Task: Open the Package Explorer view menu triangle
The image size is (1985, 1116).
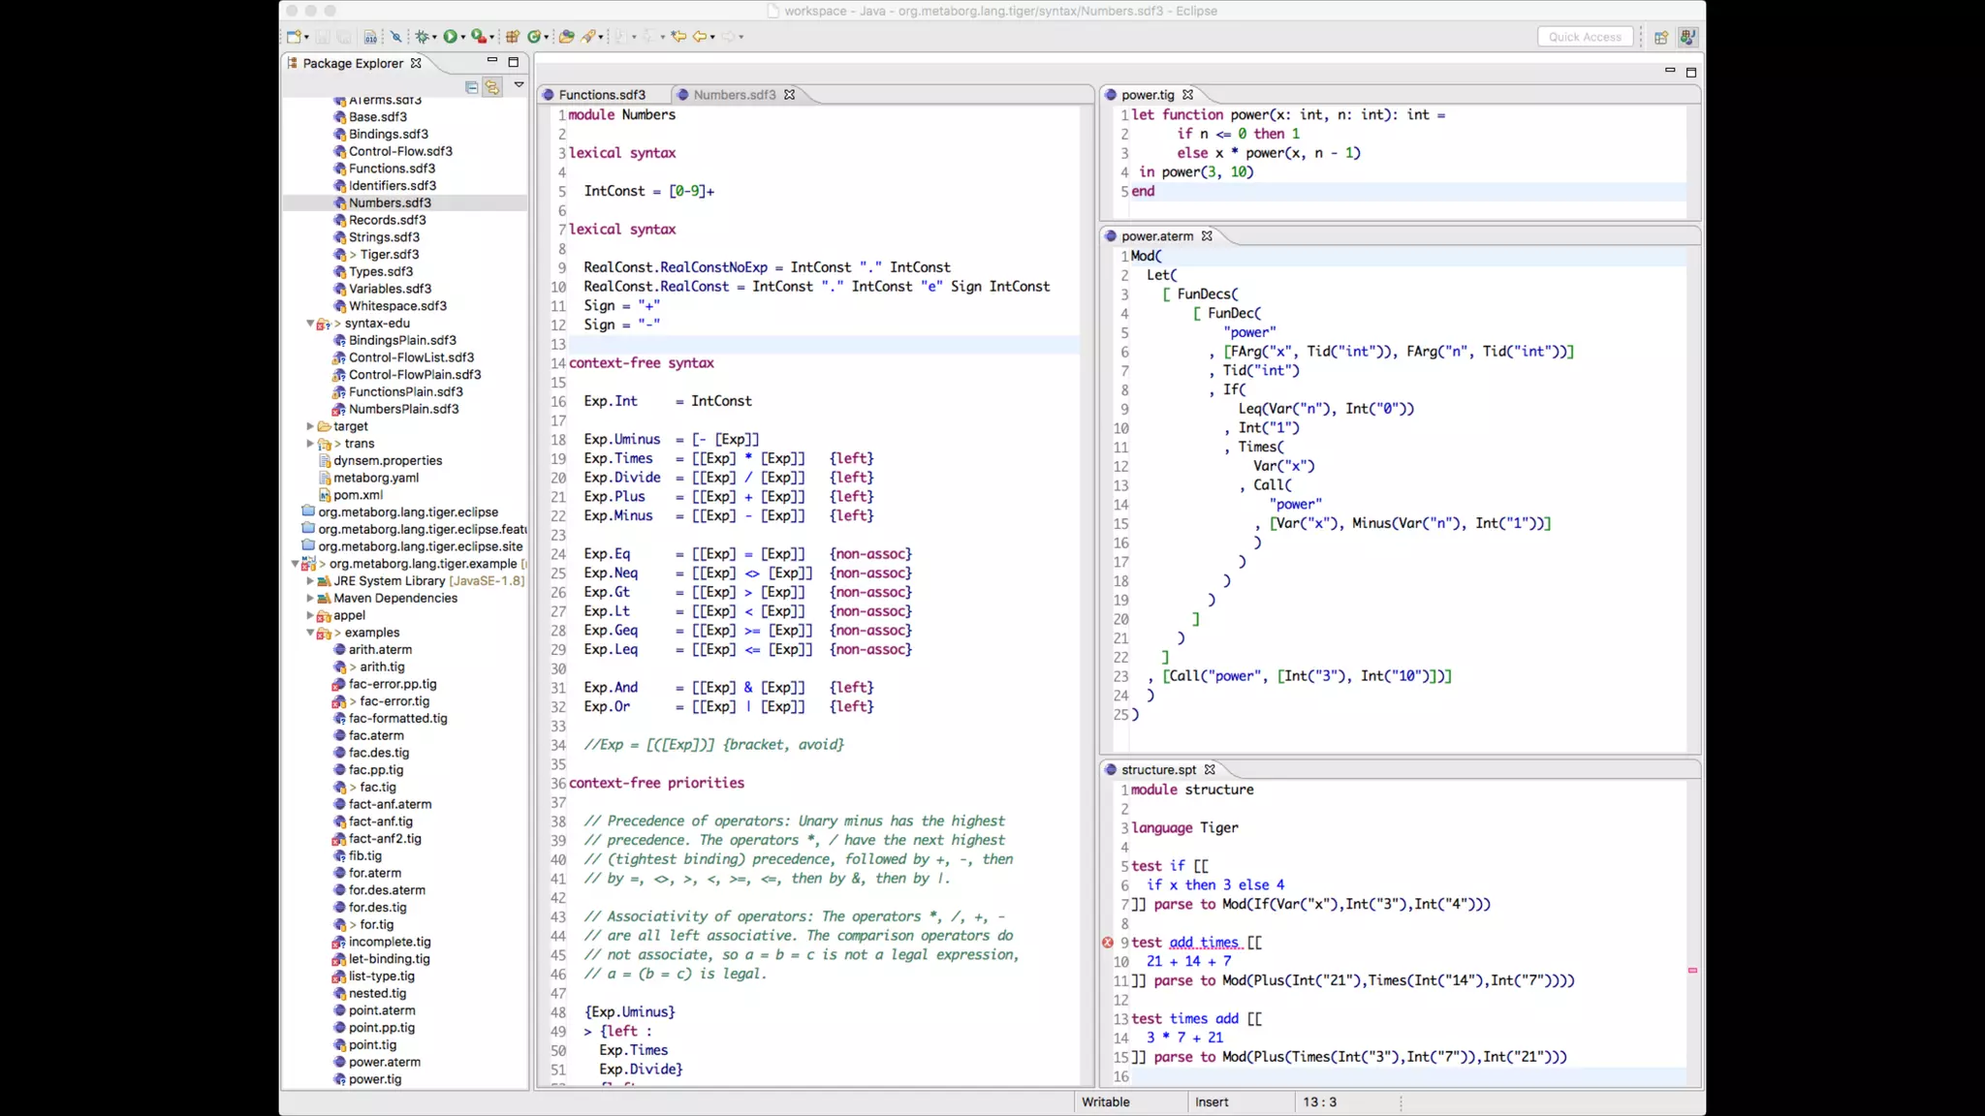Action: pyautogui.click(x=519, y=85)
